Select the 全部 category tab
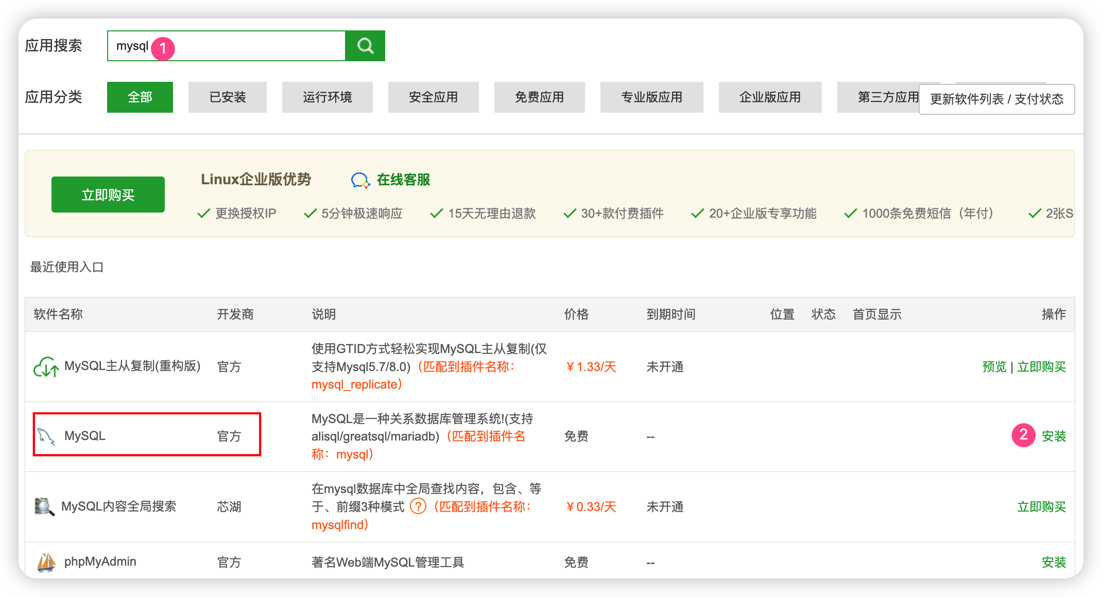The height and width of the screenshot is (597, 1102). coord(140,97)
